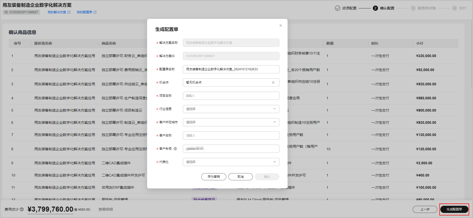Expand the 行业信息 dropdown
This screenshot has width=473, height=218.
pyautogui.click(x=231, y=109)
